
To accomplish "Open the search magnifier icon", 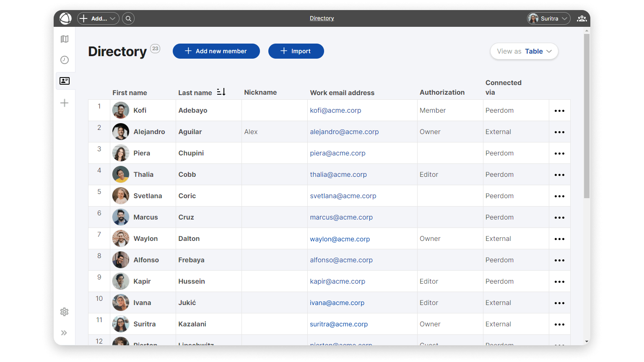I will (x=128, y=18).
